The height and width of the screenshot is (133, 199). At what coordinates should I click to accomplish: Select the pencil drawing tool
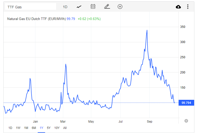pyautogui.click(x=107, y=7)
